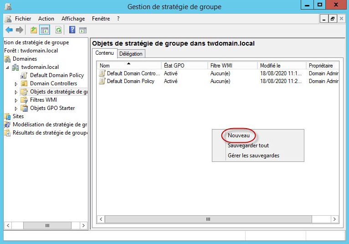Open the Affichage menu

[73, 19]
